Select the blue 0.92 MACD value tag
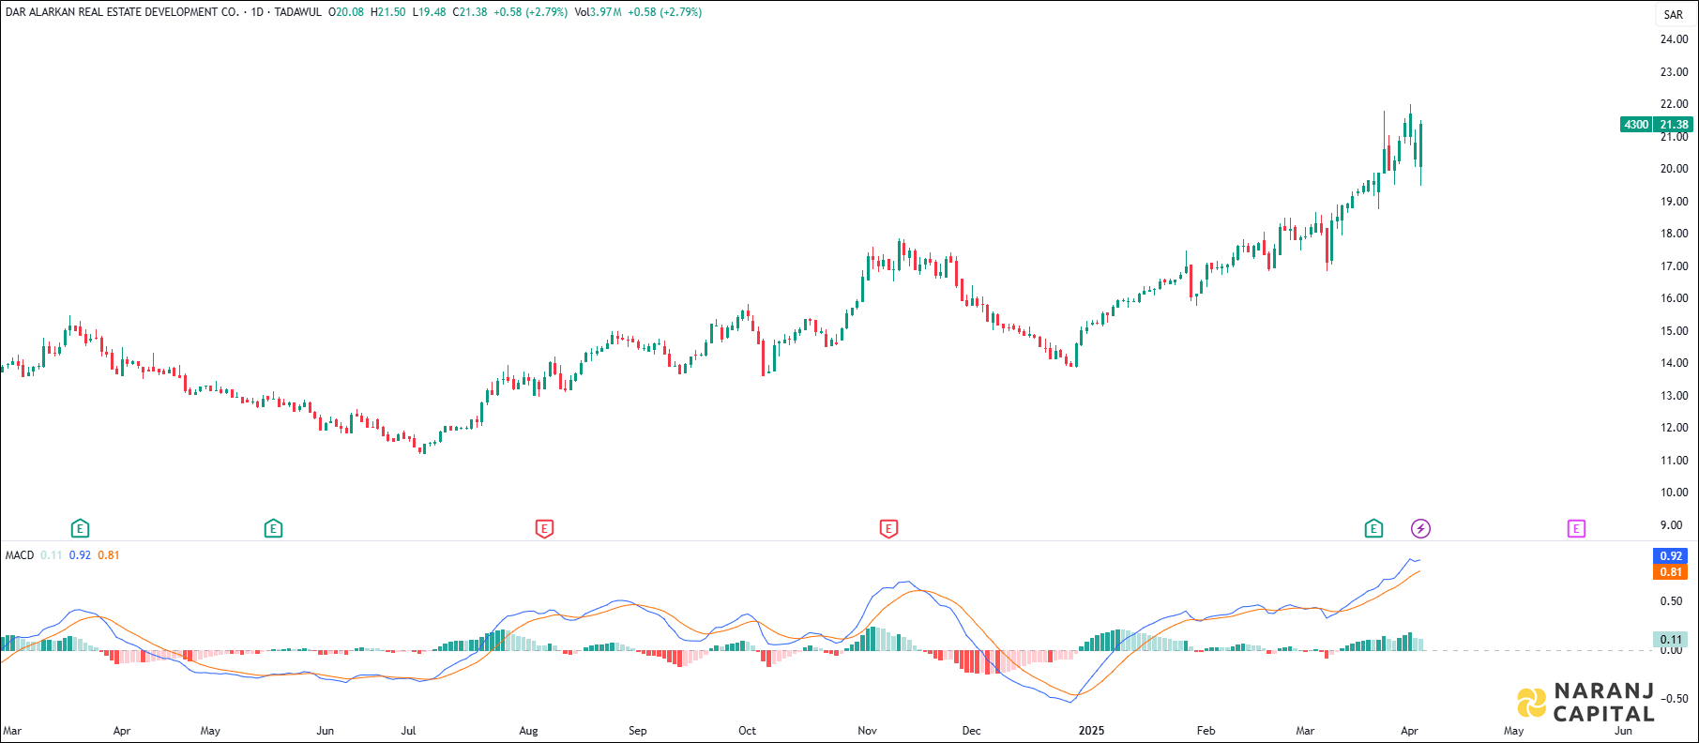Viewport: 1699px width, 743px height. click(x=1671, y=556)
